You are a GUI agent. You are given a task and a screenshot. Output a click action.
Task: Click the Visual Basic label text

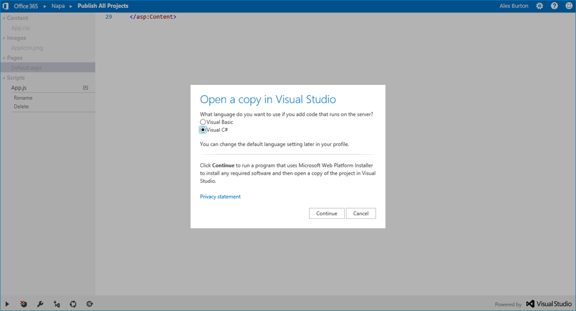coord(220,122)
